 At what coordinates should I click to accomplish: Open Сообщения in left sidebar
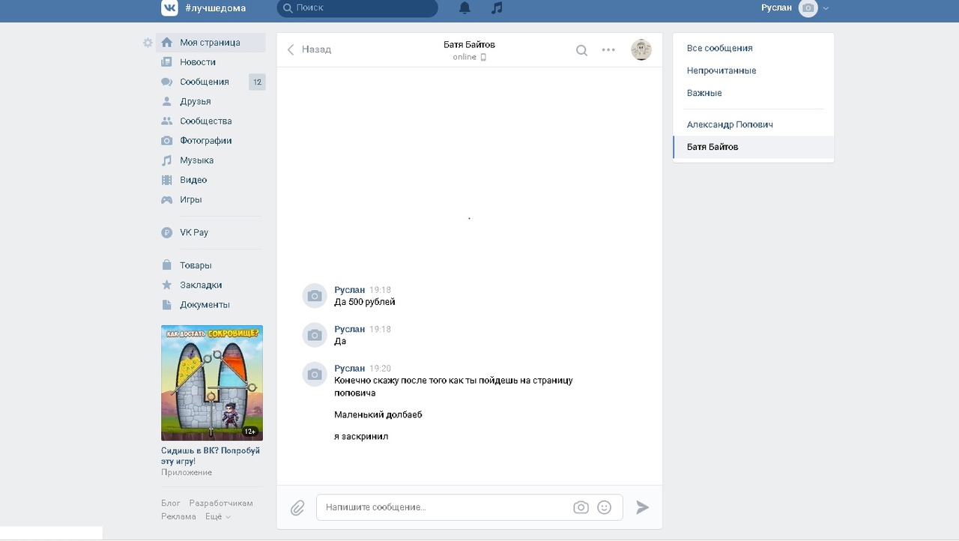(x=204, y=82)
